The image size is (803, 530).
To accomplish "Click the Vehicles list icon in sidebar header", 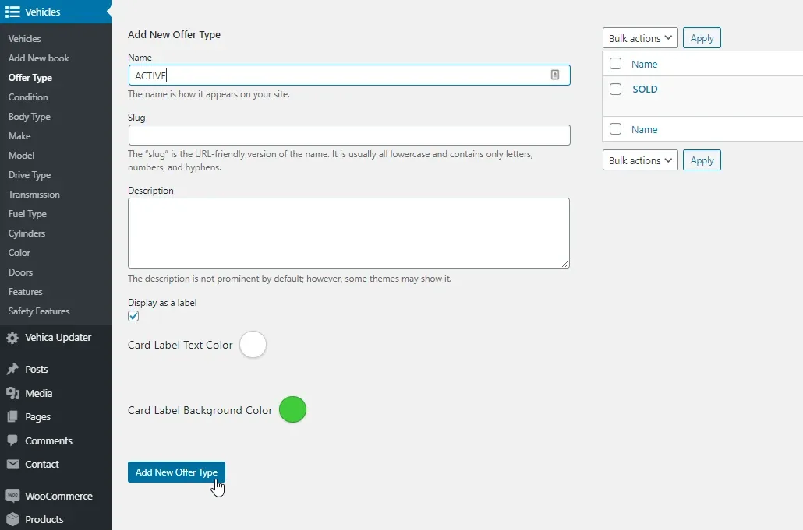I will click(12, 12).
